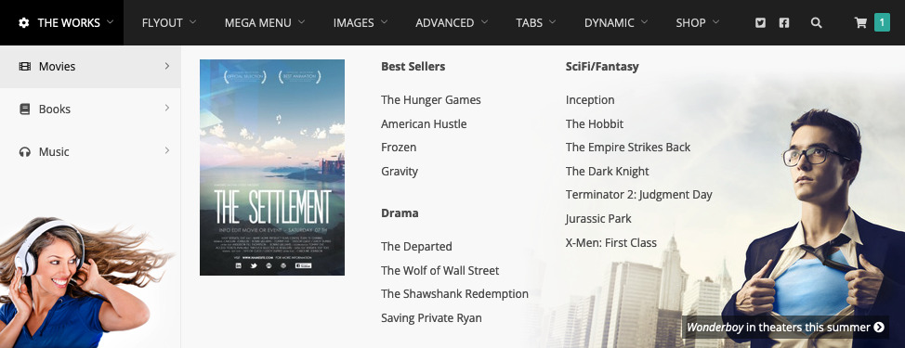Screen dimensions: 905x348
Task: Open the Twitter social icon
Action: (761, 23)
